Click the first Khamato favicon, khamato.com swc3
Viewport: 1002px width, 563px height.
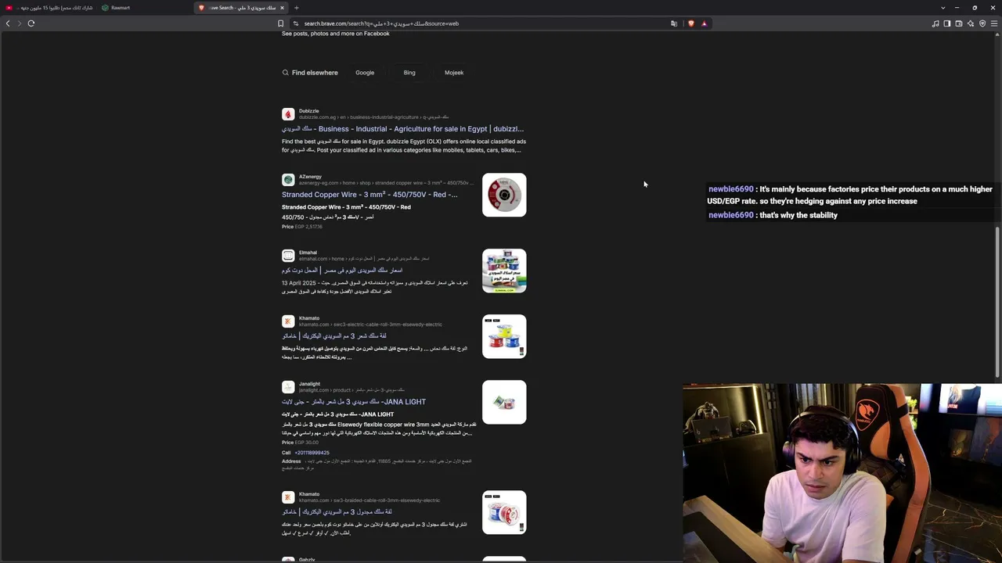click(x=288, y=321)
